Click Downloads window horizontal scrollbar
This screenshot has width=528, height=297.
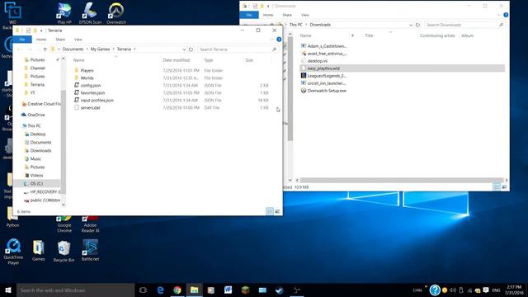click(x=402, y=180)
